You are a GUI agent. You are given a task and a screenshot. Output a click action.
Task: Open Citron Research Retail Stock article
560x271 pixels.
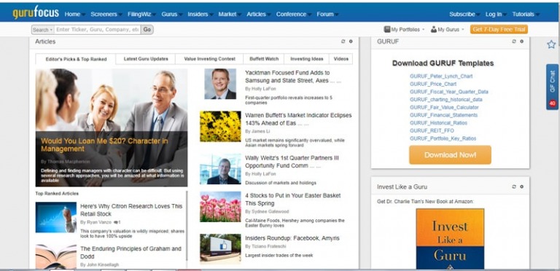click(131, 210)
